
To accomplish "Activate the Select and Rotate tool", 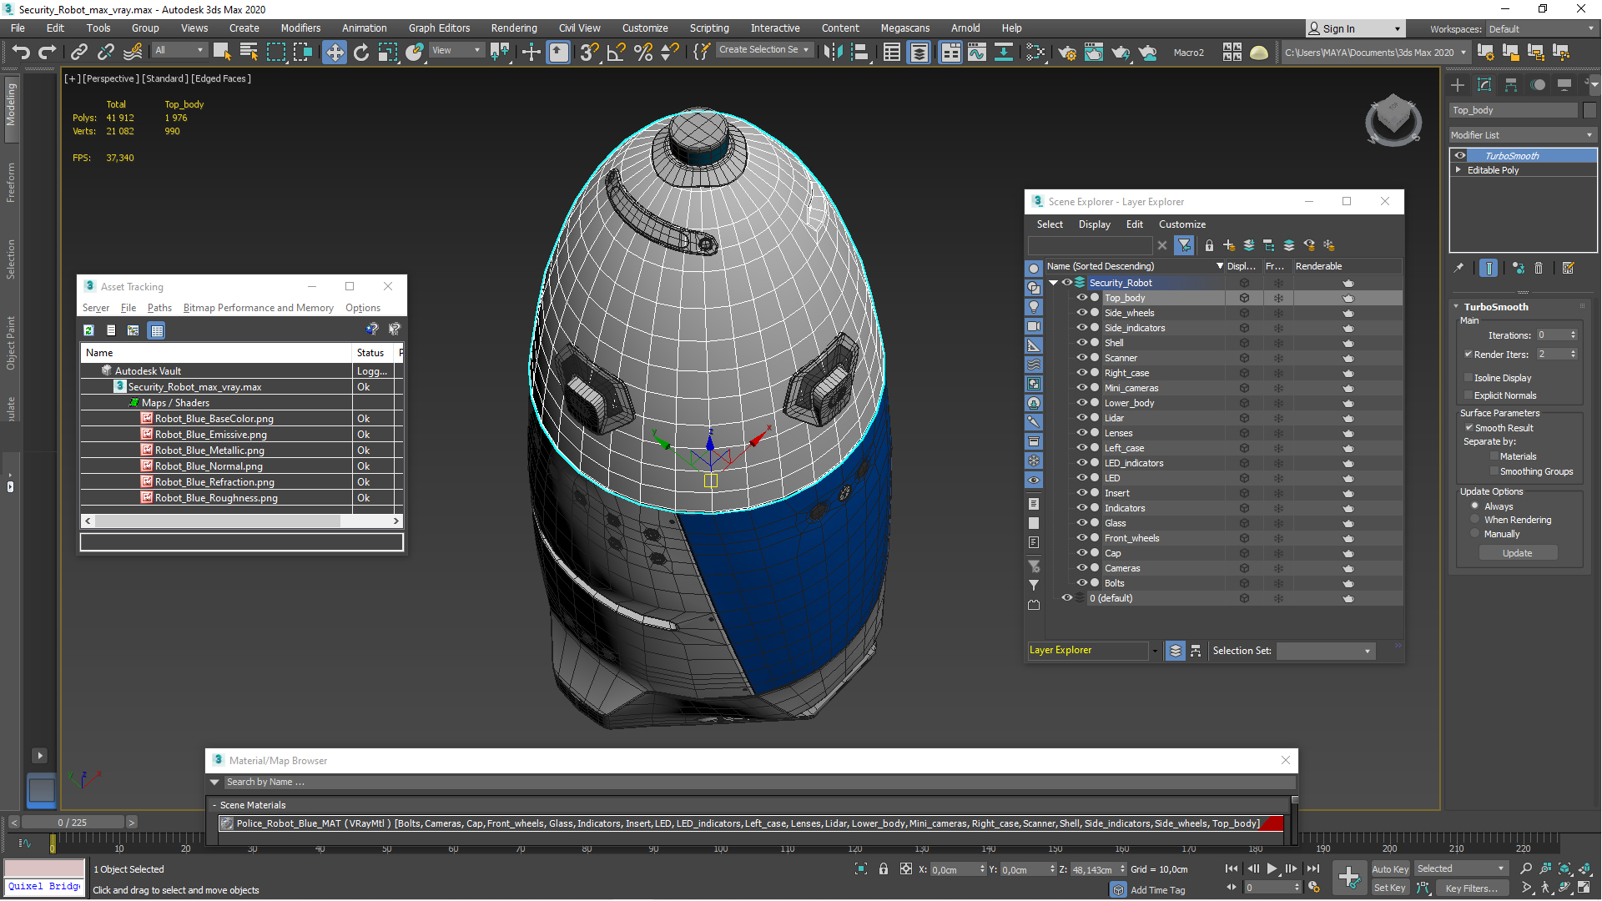I will [x=361, y=53].
